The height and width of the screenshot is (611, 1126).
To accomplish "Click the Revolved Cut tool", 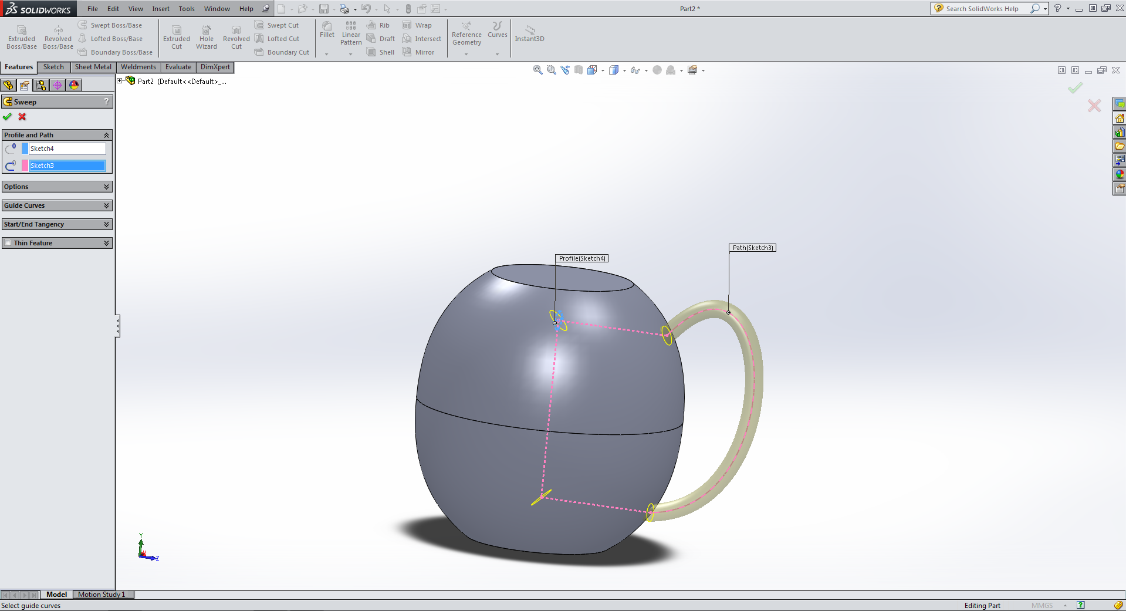I will (x=236, y=38).
